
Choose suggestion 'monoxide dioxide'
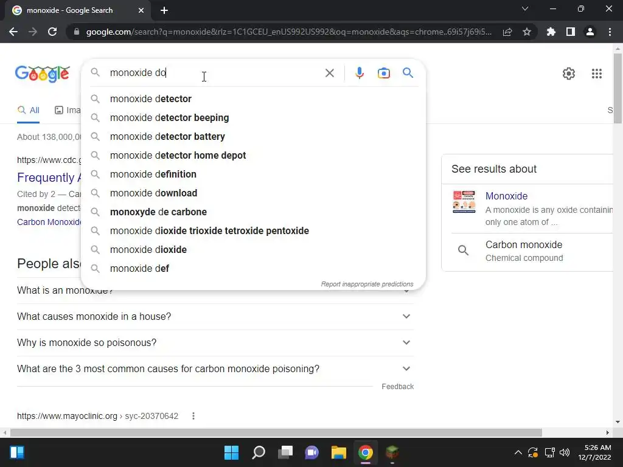coord(253,250)
